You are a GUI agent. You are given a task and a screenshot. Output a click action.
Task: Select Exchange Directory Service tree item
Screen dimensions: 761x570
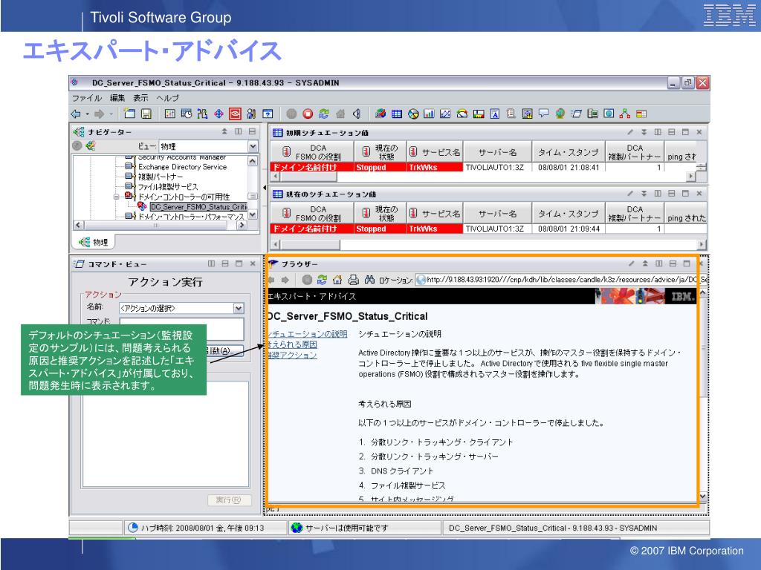point(183,167)
